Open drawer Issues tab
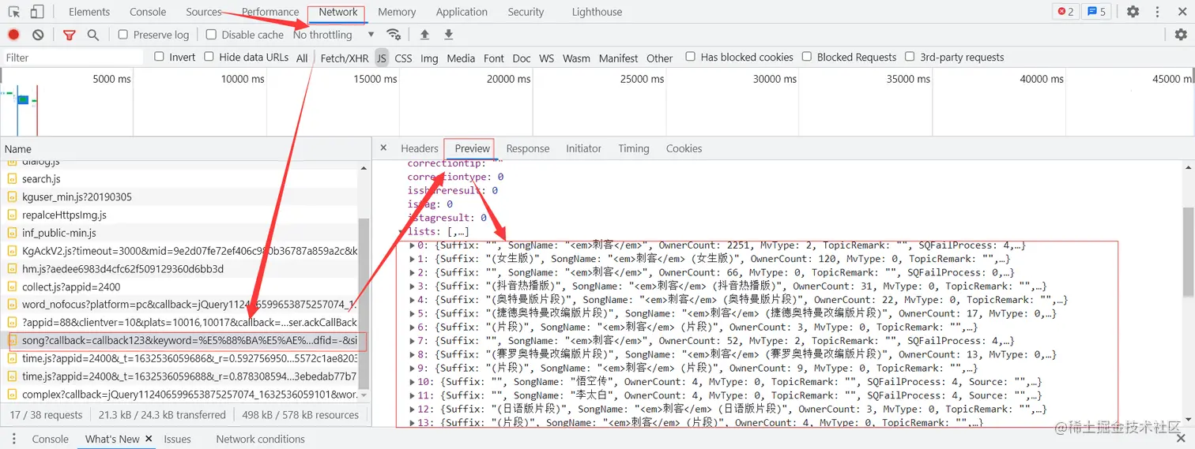The height and width of the screenshot is (449, 1195). tap(177, 439)
